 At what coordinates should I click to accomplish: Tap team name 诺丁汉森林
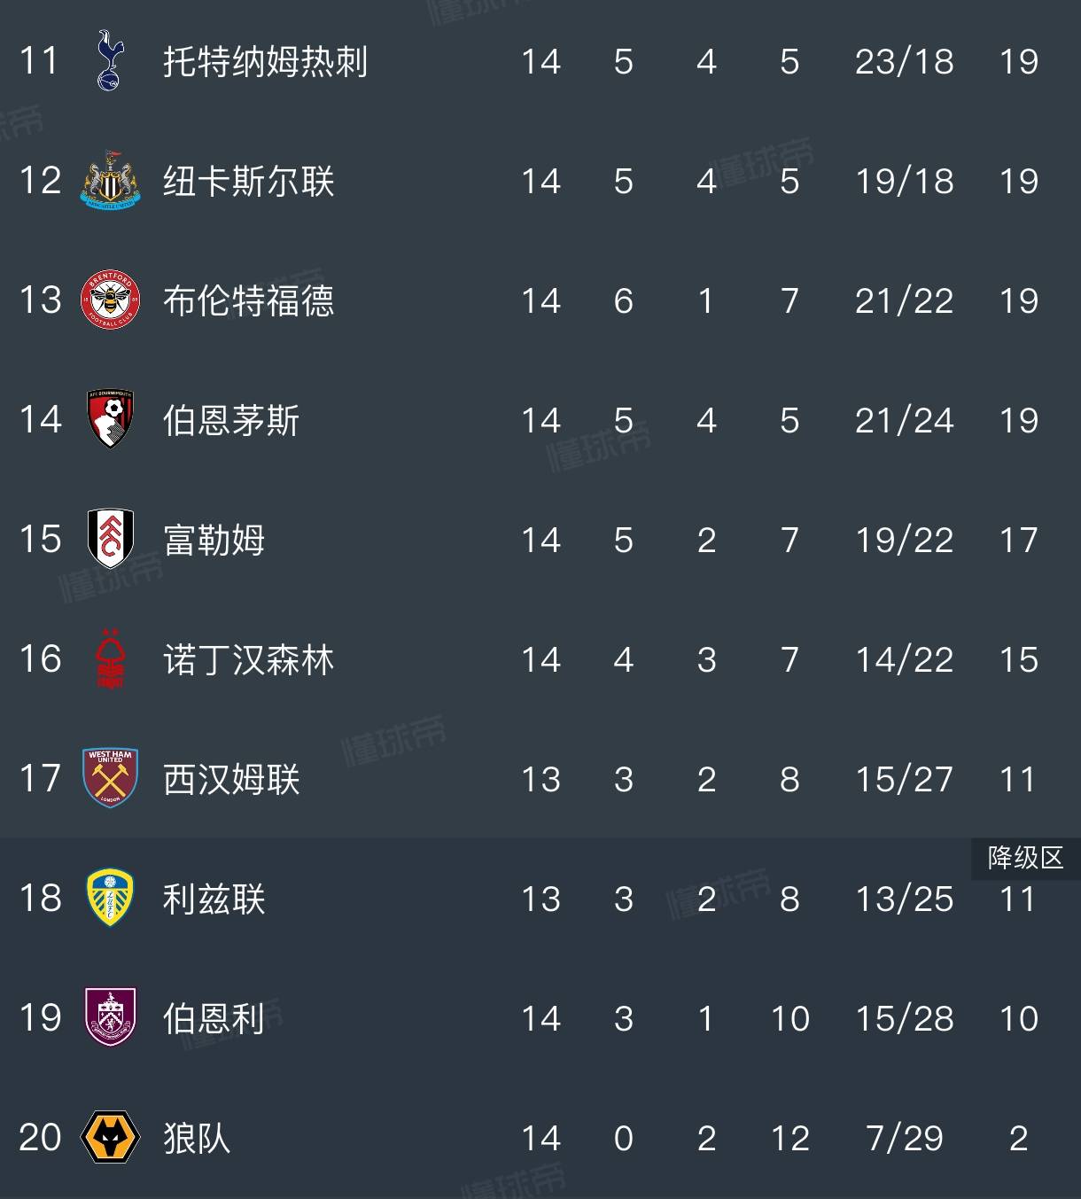pos(248,660)
